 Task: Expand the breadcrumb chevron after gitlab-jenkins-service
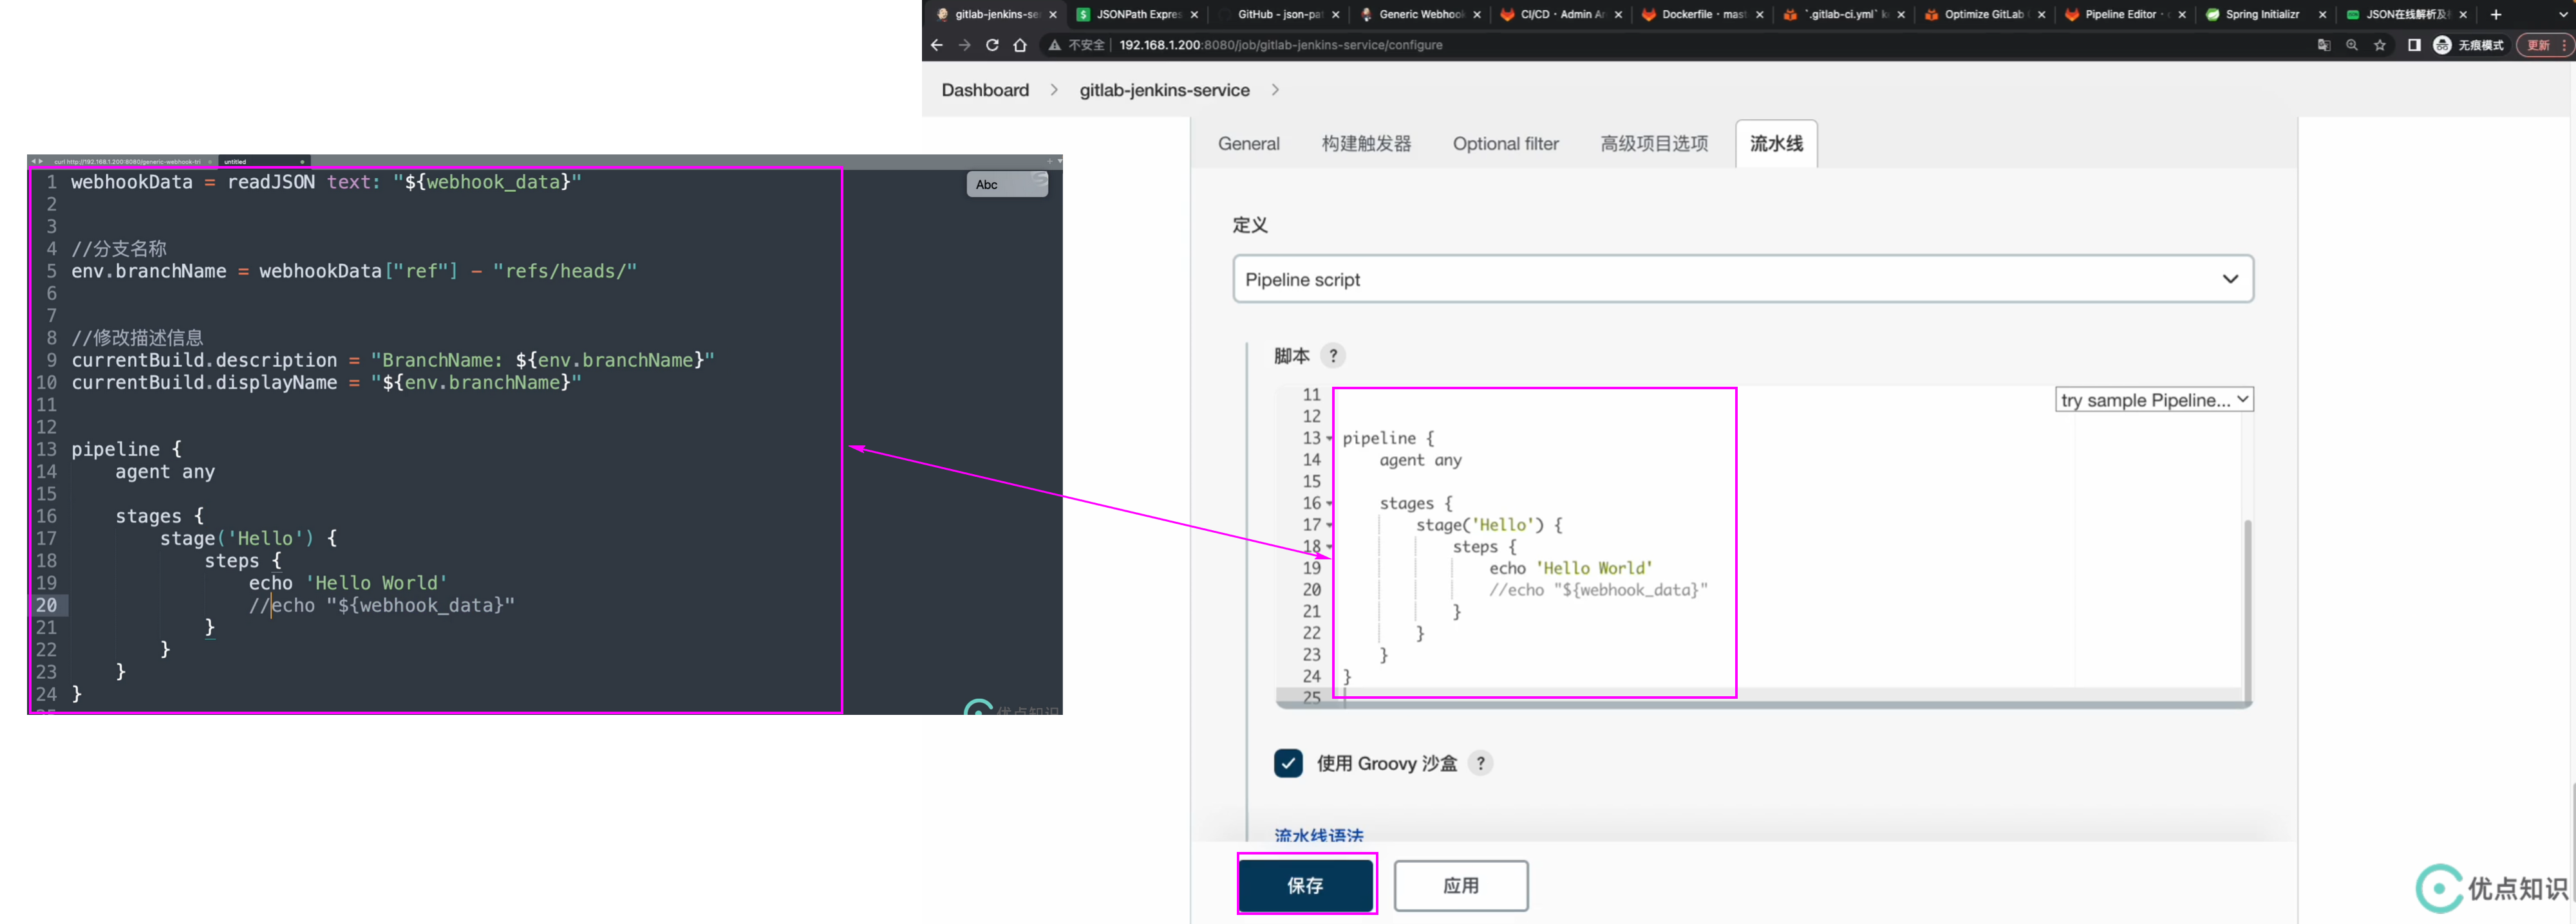click(x=1275, y=90)
